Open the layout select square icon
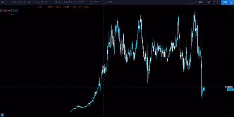The height and width of the screenshot is (117, 234). (x=192, y=2)
